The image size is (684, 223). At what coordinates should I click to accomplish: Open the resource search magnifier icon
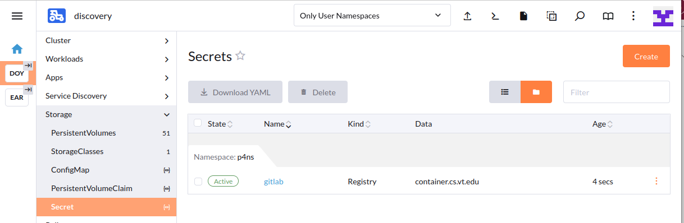tap(580, 16)
